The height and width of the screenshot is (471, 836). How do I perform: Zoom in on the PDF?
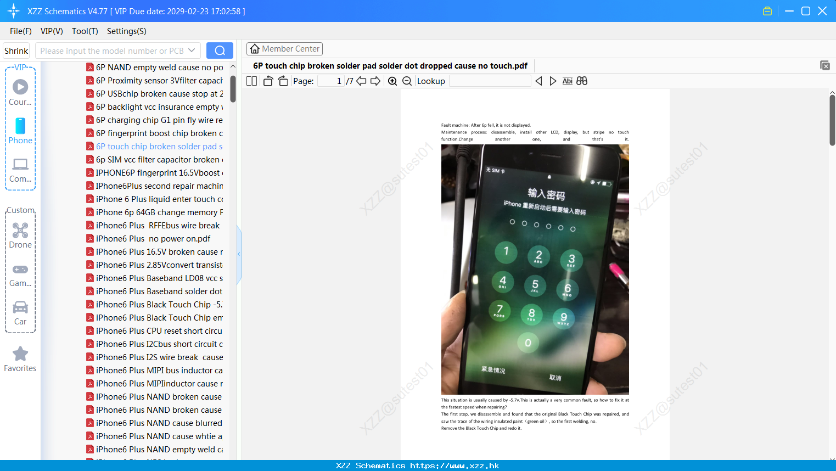pos(392,81)
